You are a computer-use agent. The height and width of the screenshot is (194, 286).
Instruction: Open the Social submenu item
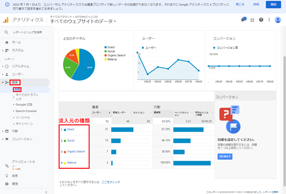point(22,117)
